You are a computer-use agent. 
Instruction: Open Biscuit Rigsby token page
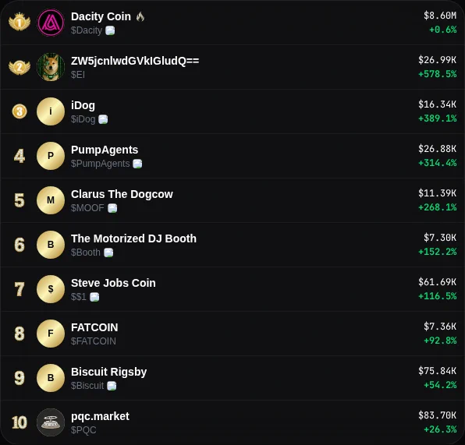click(x=108, y=372)
